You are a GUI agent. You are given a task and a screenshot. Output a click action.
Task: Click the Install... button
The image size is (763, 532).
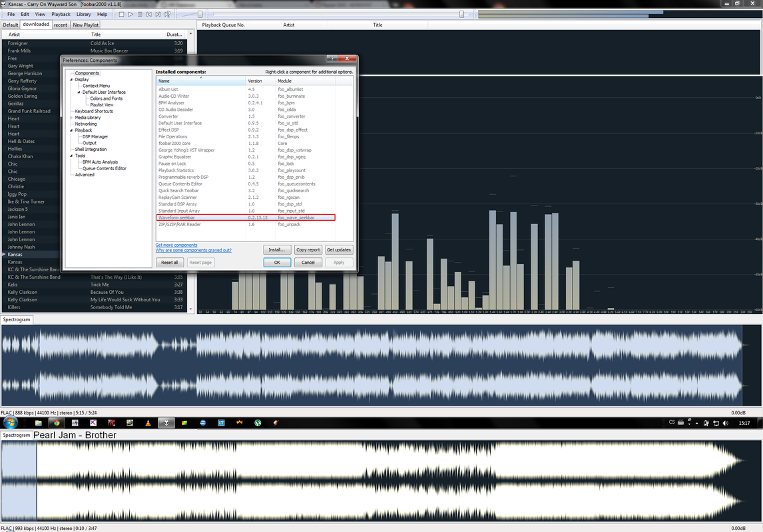[277, 250]
